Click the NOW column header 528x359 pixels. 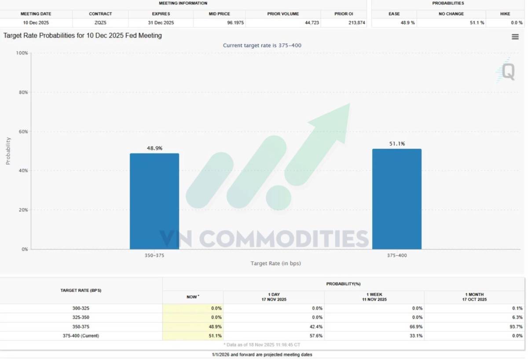point(193,297)
